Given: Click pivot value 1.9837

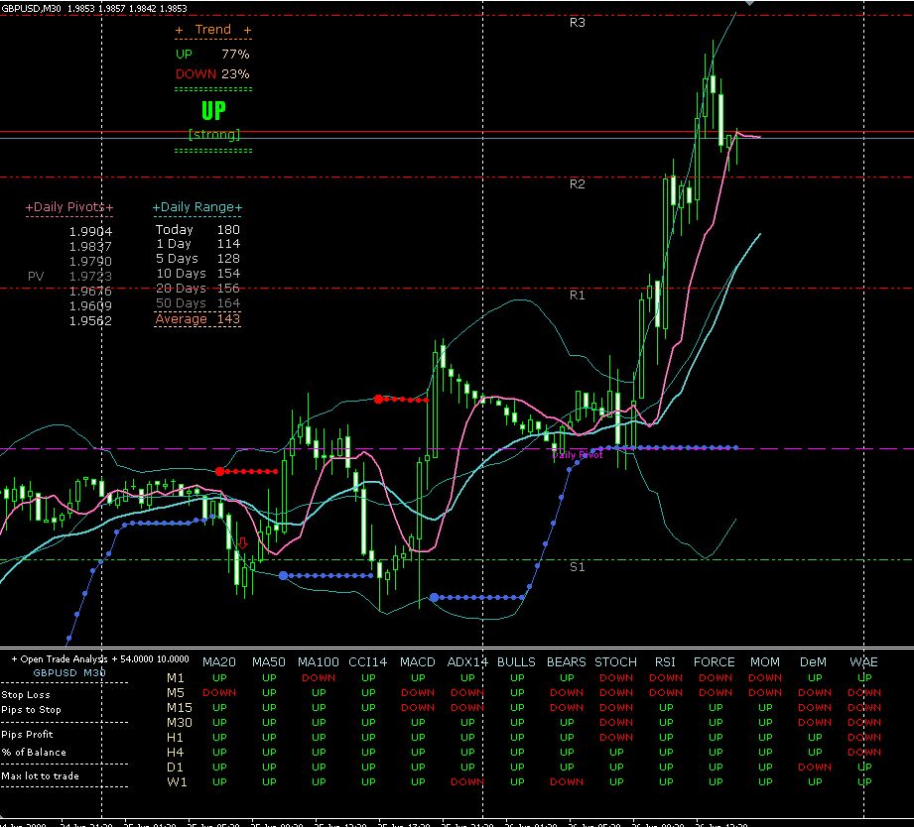Looking at the screenshot, I should [90, 247].
